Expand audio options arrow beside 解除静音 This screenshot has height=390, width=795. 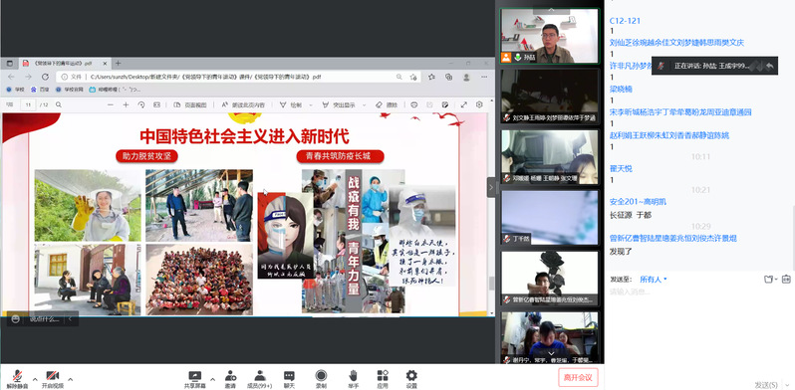35,378
